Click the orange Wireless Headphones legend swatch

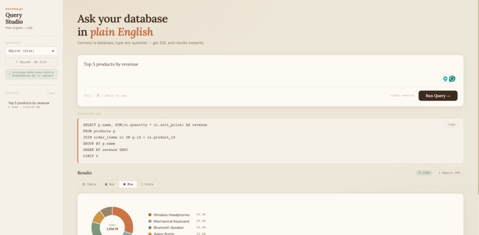(x=150, y=215)
